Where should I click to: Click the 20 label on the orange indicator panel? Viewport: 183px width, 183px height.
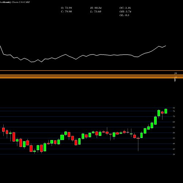[176, 73]
